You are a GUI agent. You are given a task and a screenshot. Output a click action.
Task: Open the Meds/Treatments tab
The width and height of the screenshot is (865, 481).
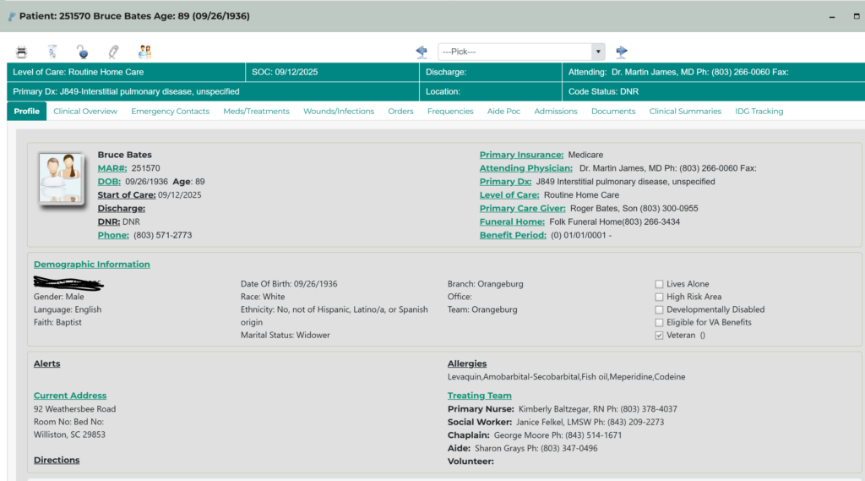pos(256,111)
